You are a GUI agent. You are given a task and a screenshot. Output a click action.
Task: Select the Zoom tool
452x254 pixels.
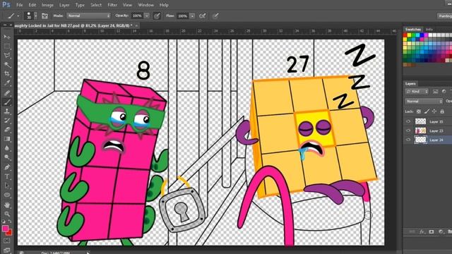(7, 214)
